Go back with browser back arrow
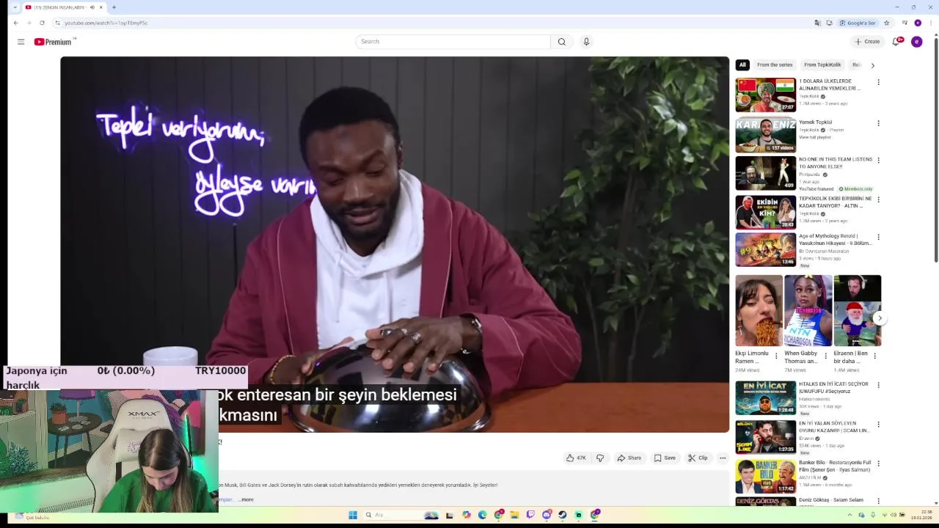This screenshot has height=528, width=939. pyautogui.click(x=15, y=23)
